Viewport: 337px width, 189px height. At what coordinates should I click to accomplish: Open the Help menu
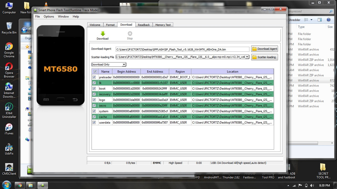coord(76,17)
